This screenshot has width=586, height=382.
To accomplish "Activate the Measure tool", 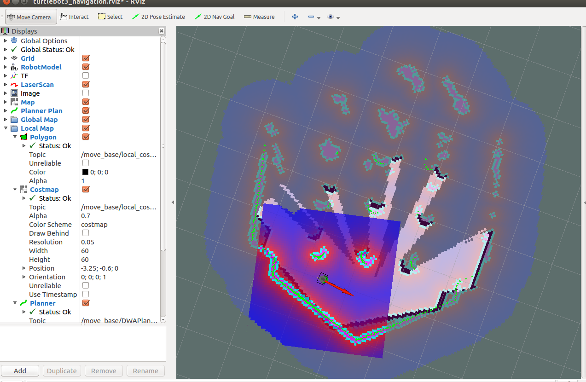I will pyautogui.click(x=259, y=17).
